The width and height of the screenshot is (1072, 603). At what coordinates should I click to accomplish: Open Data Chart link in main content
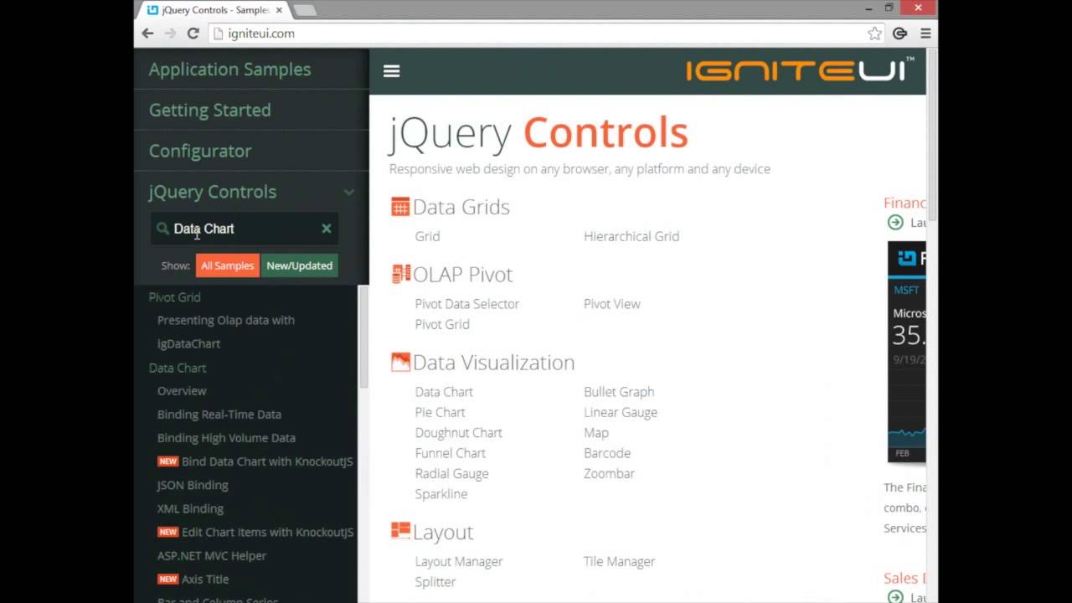point(444,392)
